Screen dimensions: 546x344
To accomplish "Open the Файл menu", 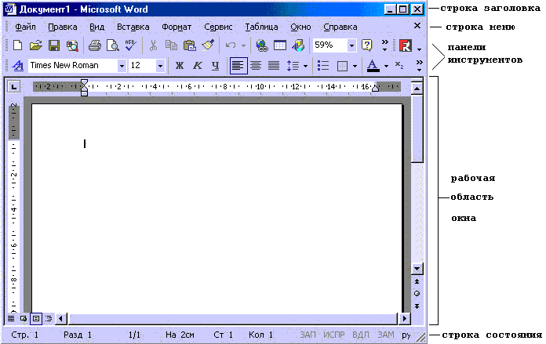I will pos(25,27).
